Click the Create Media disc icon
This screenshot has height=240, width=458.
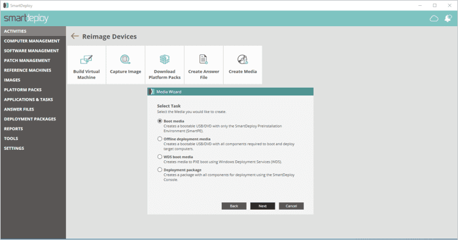click(x=243, y=60)
